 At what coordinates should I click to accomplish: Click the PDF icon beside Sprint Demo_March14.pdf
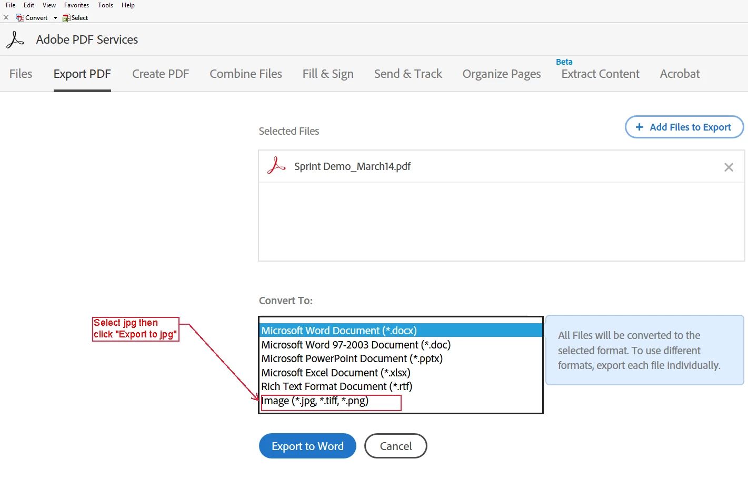tap(276, 166)
